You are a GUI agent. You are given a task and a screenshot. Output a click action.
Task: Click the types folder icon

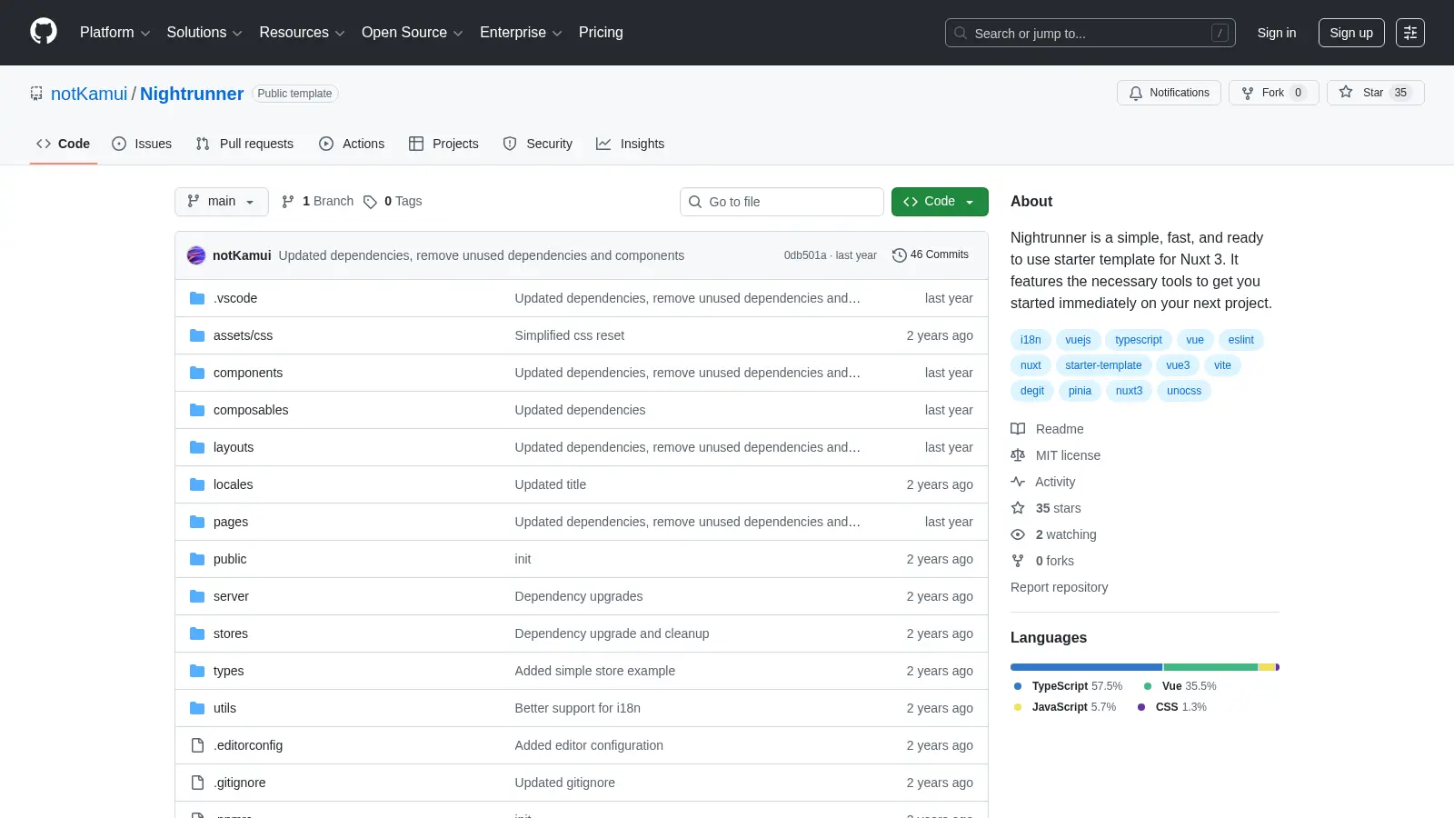click(x=197, y=671)
